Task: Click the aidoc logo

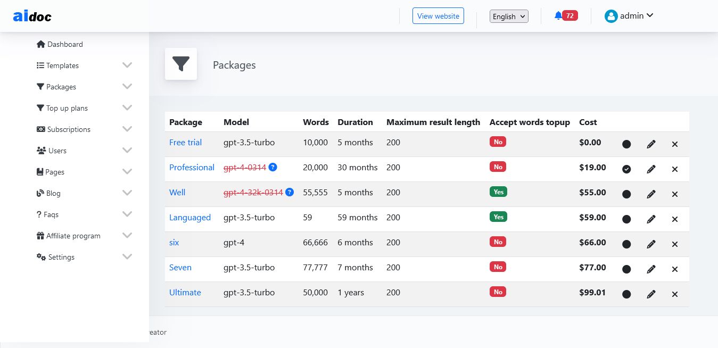Action: click(32, 16)
